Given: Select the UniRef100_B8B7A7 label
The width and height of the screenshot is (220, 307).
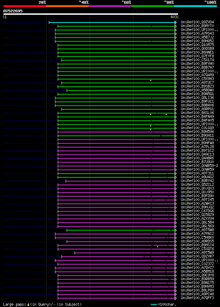Looking at the screenshot, I should (x=197, y=68).
